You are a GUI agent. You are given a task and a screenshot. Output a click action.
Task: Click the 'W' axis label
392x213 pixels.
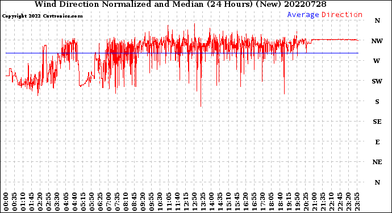pos(377,61)
